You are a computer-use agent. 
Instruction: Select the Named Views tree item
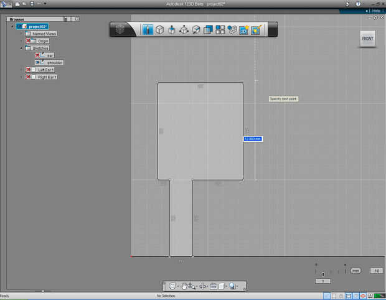[x=41, y=34]
